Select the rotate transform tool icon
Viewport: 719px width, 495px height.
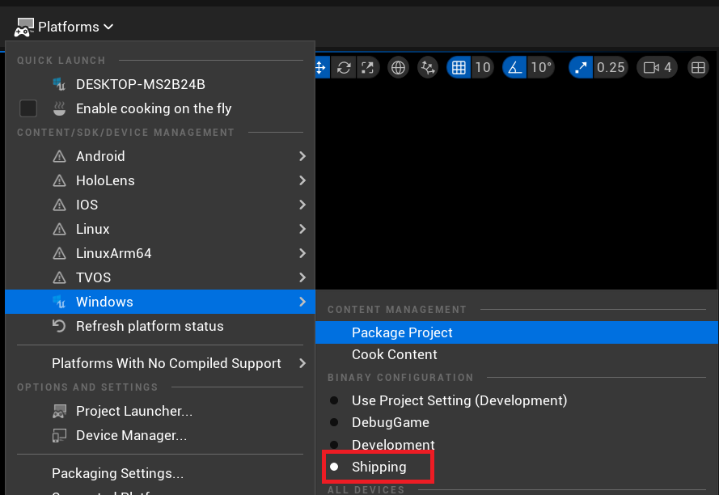(344, 67)
